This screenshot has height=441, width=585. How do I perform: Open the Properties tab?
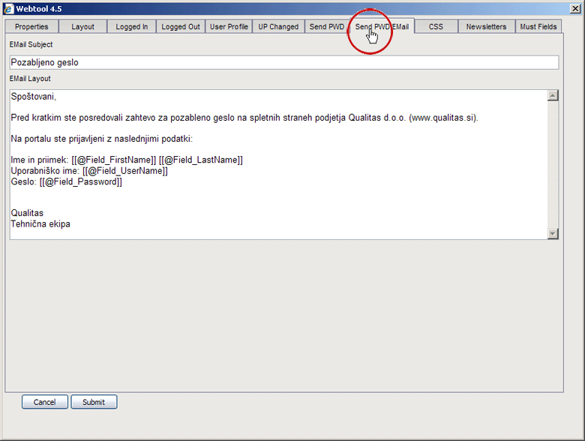click(31, 26)
